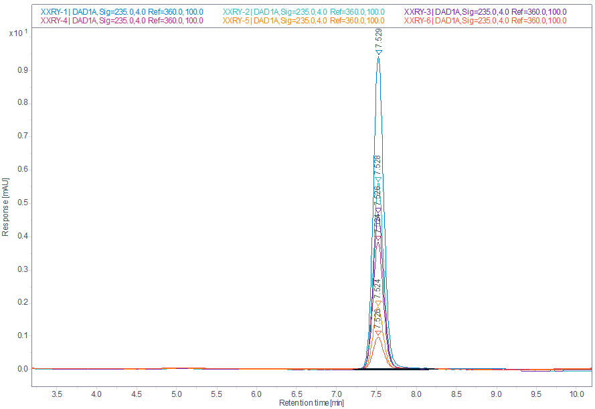The image size is (595, 409).
Task: Select the 7.529 retention time peak label
Action: pyautogui.click(x=378, y=37)
